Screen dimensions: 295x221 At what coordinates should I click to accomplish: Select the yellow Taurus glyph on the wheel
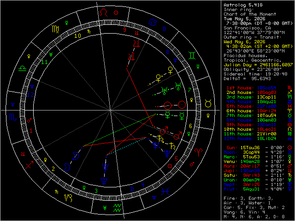point(208,104)
